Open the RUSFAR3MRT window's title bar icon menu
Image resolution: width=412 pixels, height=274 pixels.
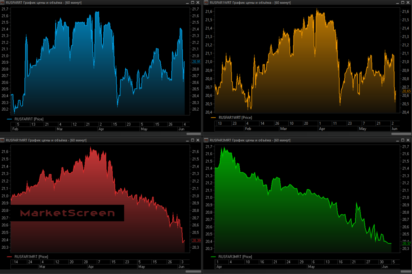(206, 140)
